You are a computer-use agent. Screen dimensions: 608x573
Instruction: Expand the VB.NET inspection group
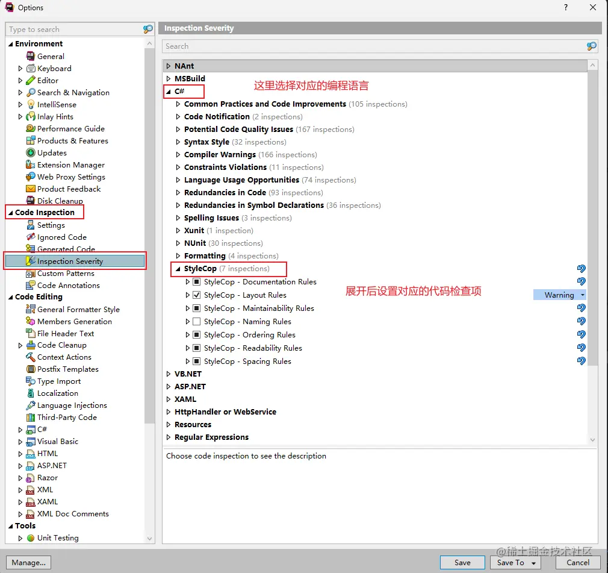[169, 374]
